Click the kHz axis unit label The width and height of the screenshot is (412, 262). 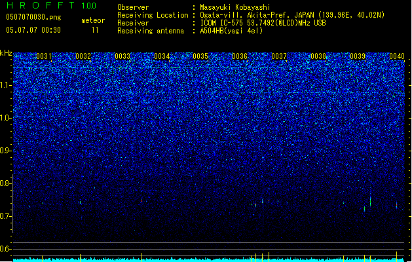(x=6, y=53)
